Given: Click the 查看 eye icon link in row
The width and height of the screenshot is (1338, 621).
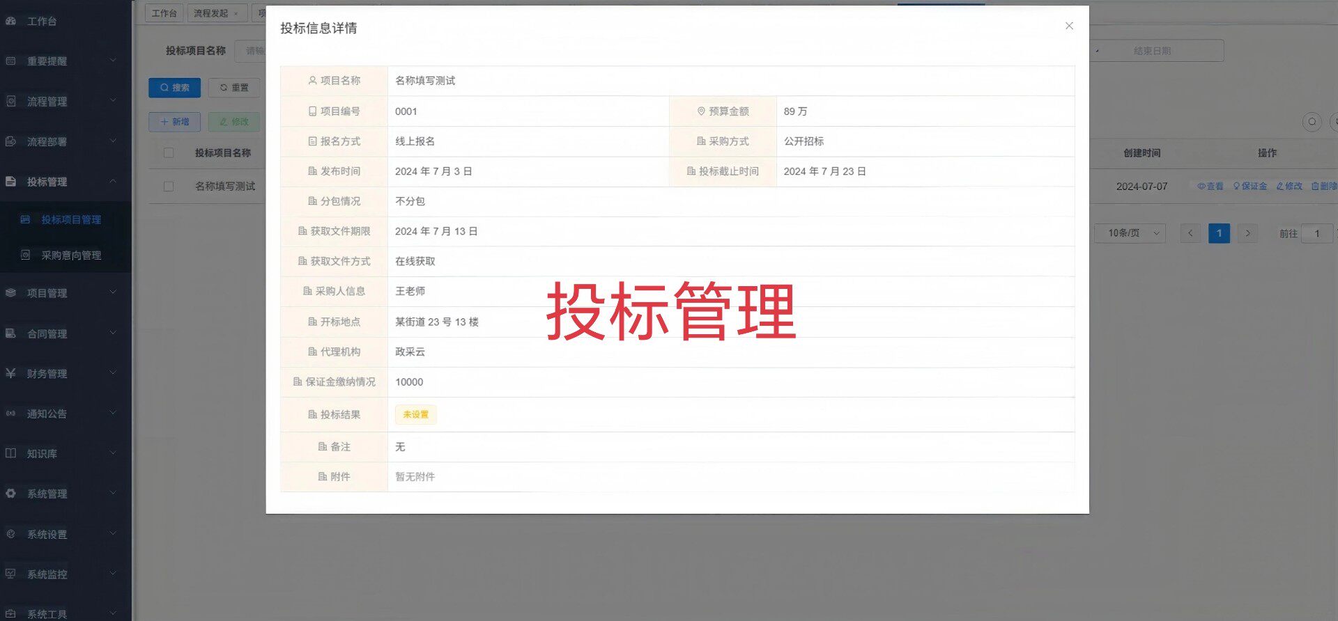Looking at the screenshot, I should 1210,187.
